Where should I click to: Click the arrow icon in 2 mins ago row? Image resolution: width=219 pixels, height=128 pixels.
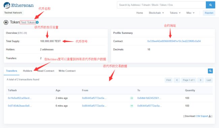coord(131,98)
